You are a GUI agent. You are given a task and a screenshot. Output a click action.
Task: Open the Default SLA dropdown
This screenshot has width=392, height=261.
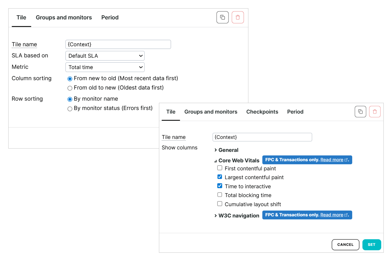pyautogui.click(x=105, y=56)
